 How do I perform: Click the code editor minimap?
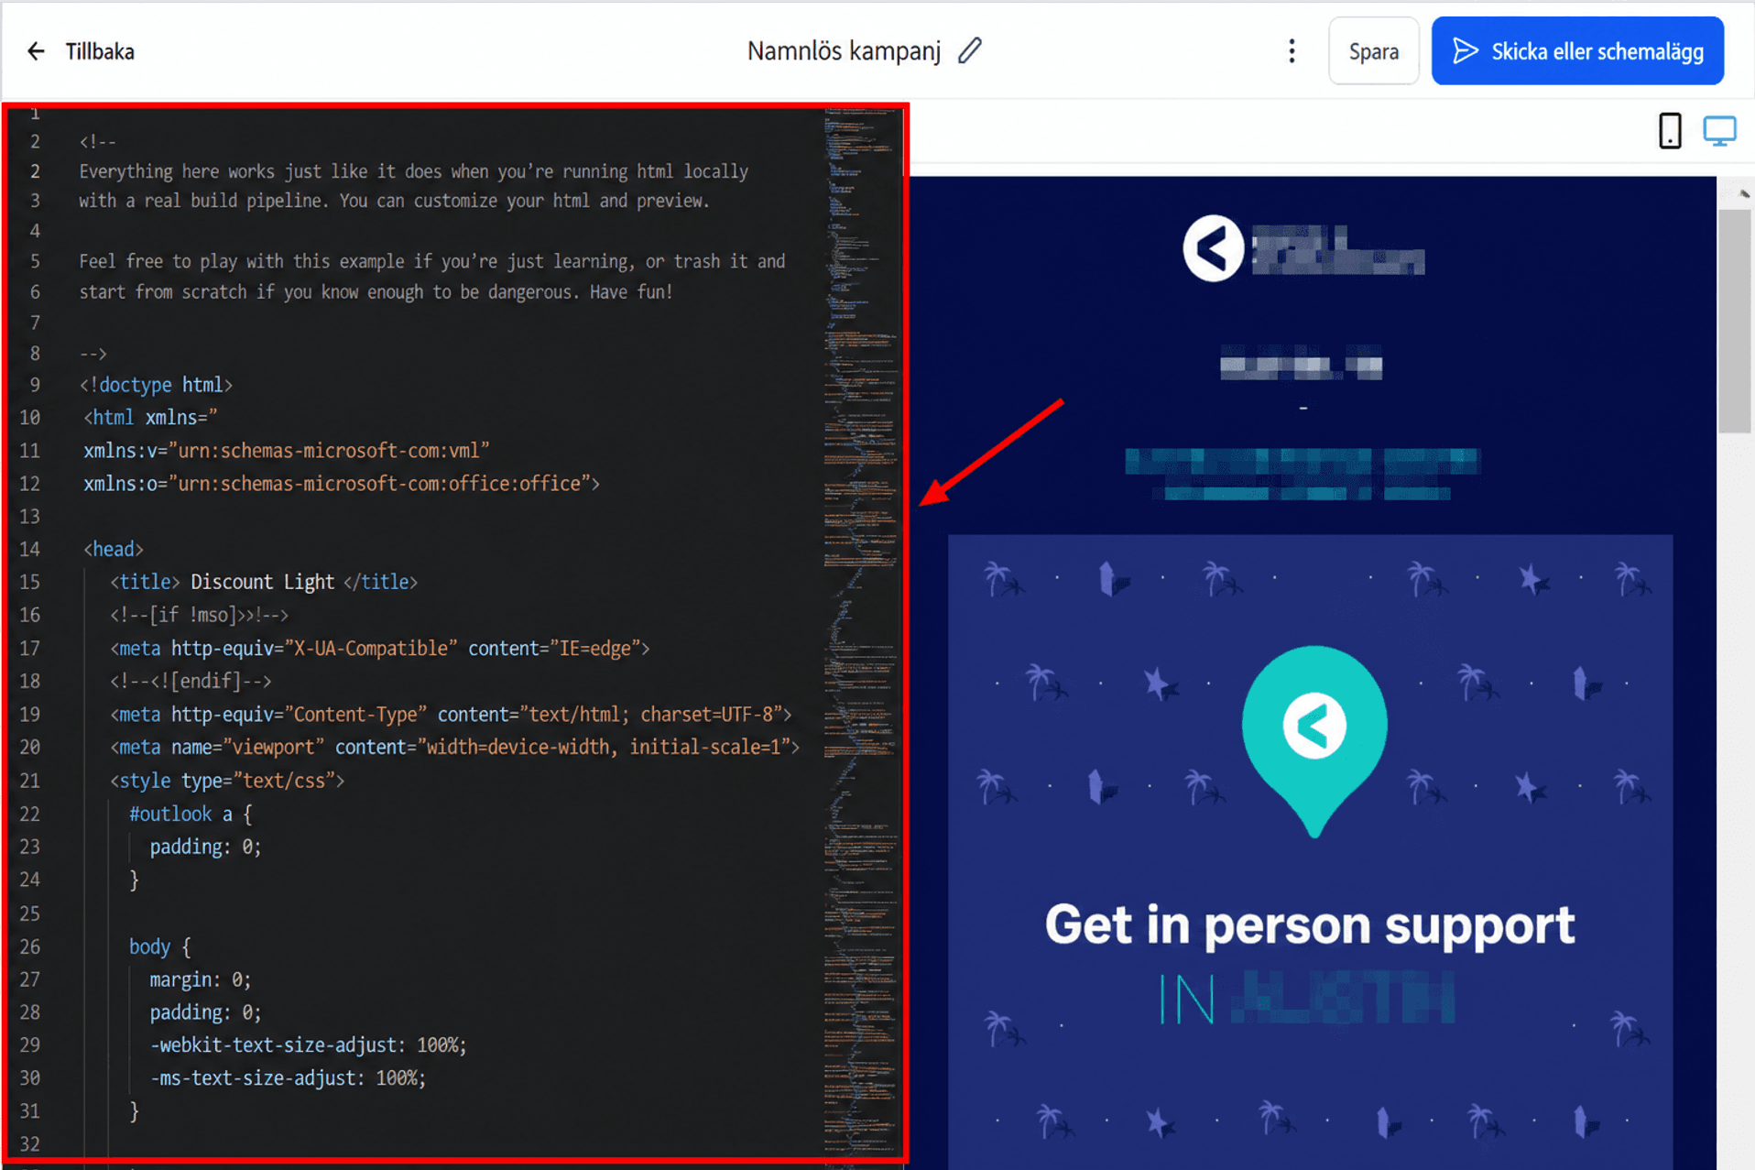click(860, 632)
